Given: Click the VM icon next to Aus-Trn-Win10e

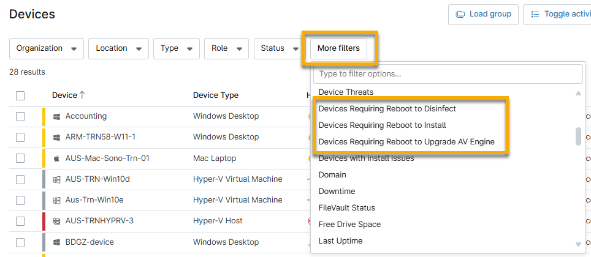Looking at the screenshot, I should click(57, 200).
